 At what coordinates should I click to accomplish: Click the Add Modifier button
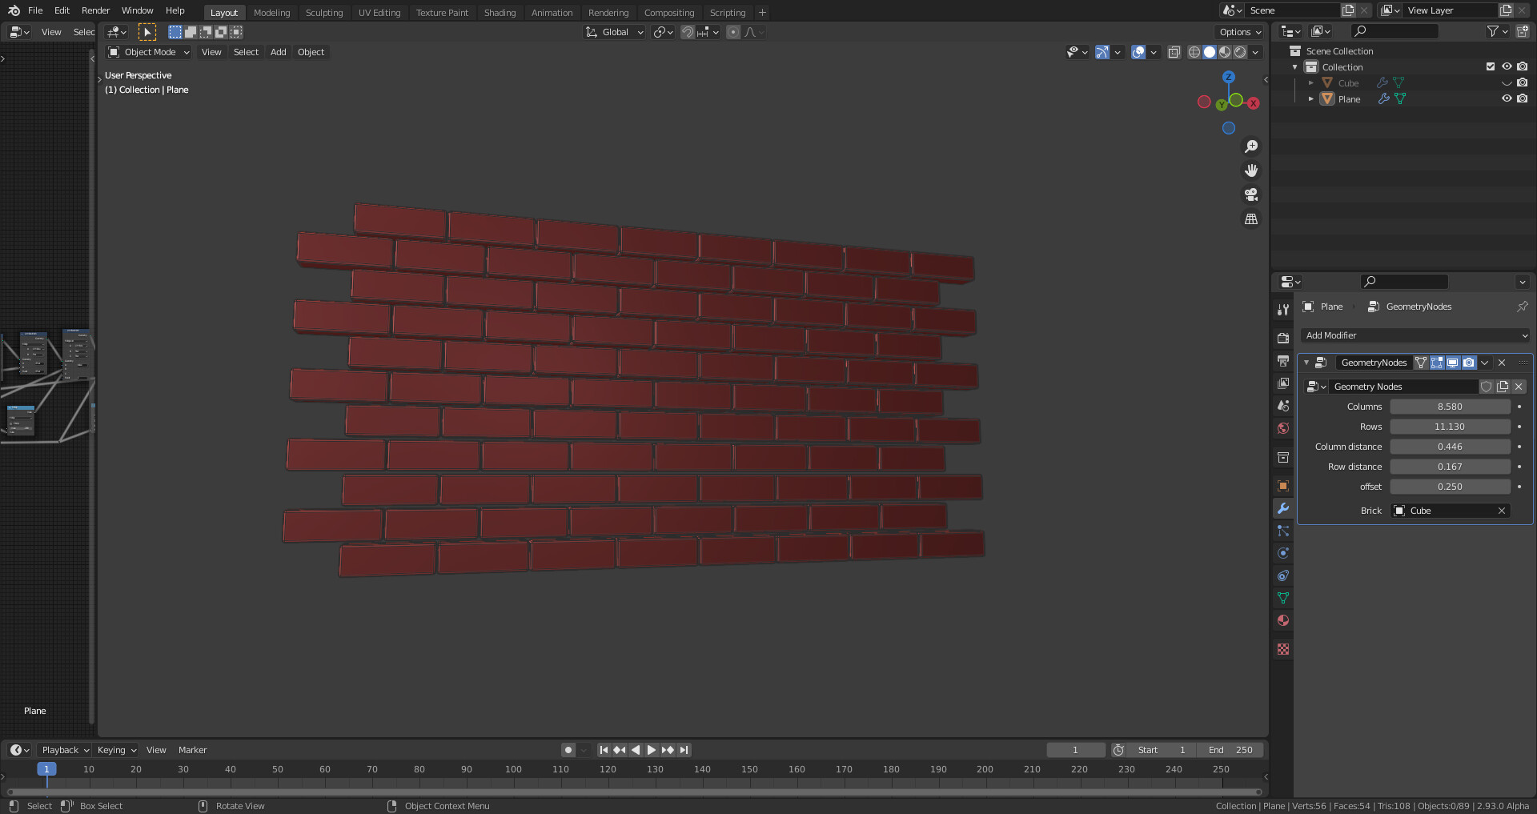click(x=1415, y=335)
